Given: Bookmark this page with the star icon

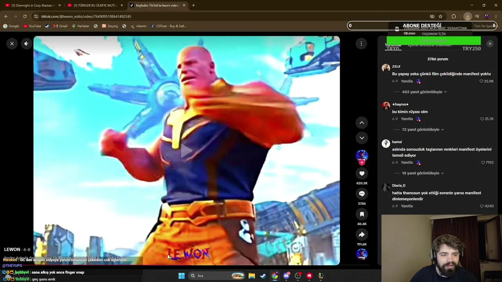Looking at the screenshot, I should point(440,16).
